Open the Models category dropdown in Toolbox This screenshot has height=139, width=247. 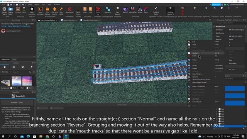coord(6,72)
